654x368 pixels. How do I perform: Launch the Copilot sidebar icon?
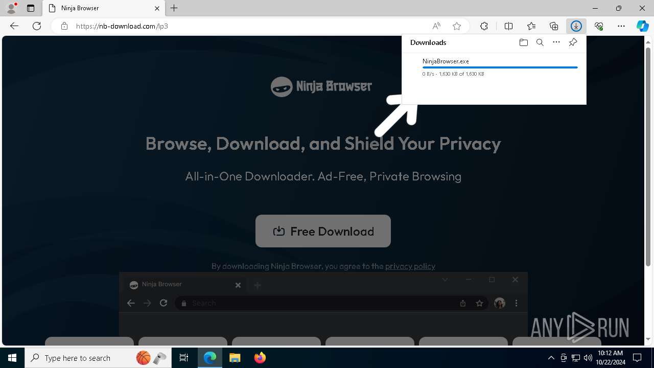(x=643, y=26)
